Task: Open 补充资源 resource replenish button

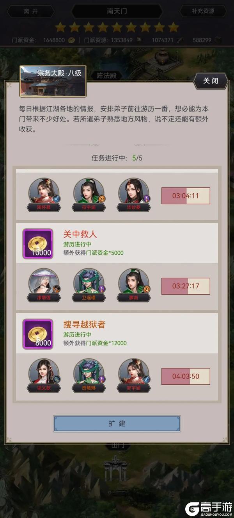Action: [203, 11]
